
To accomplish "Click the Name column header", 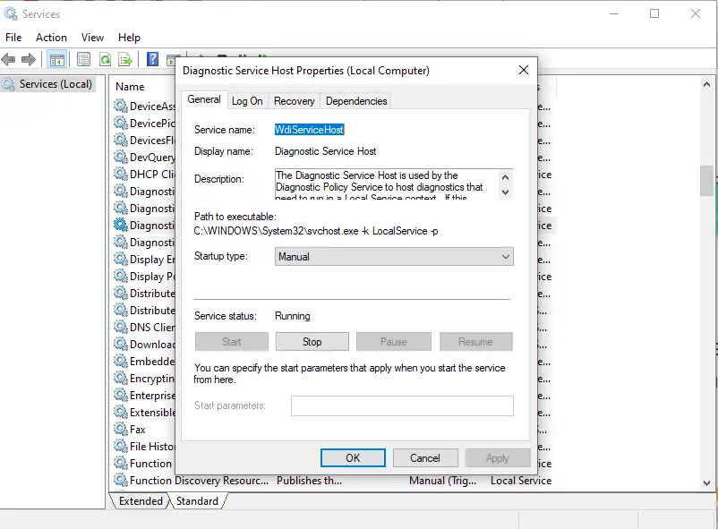I will [x=130, y=87].
